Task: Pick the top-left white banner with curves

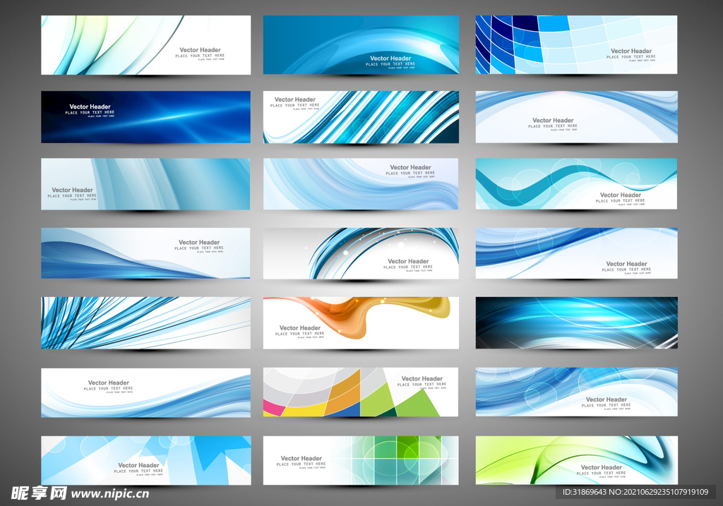Action: tap(145, 44)
